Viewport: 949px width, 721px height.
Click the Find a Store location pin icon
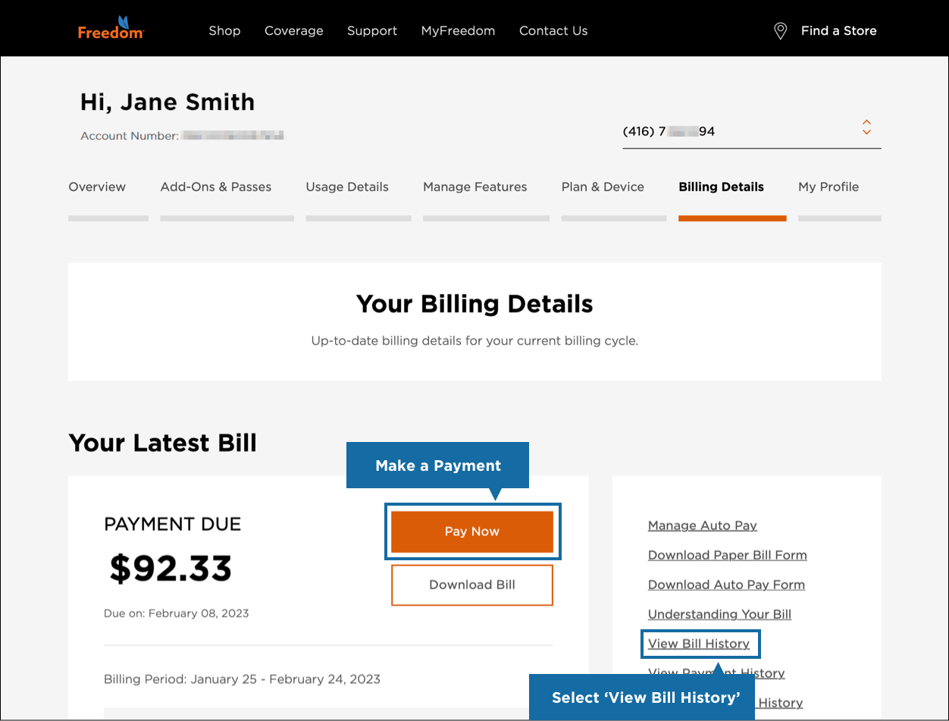(780, 30)
